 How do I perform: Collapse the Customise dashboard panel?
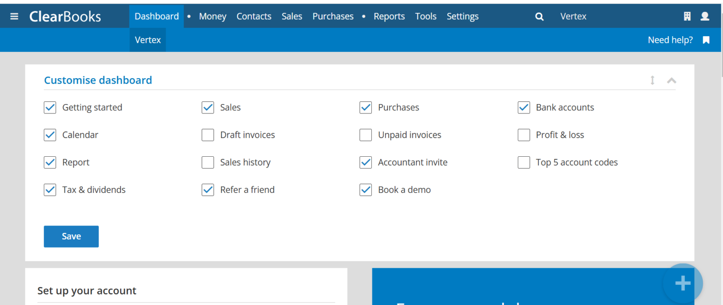(x=672, y=80)
